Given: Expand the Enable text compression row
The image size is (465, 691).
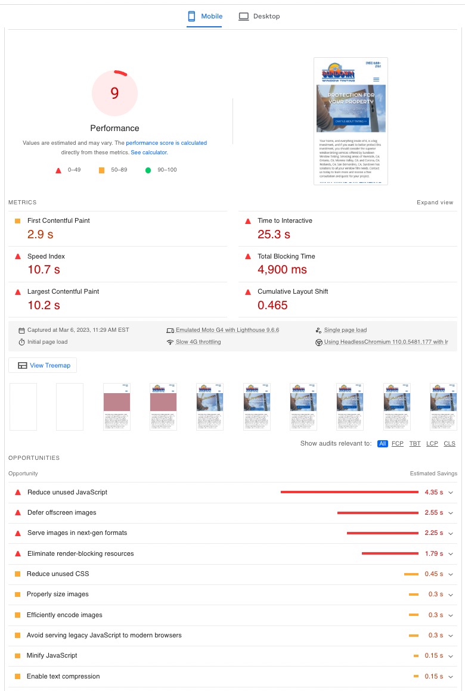Looking at the screenshot, I should (x=451, y=677).
